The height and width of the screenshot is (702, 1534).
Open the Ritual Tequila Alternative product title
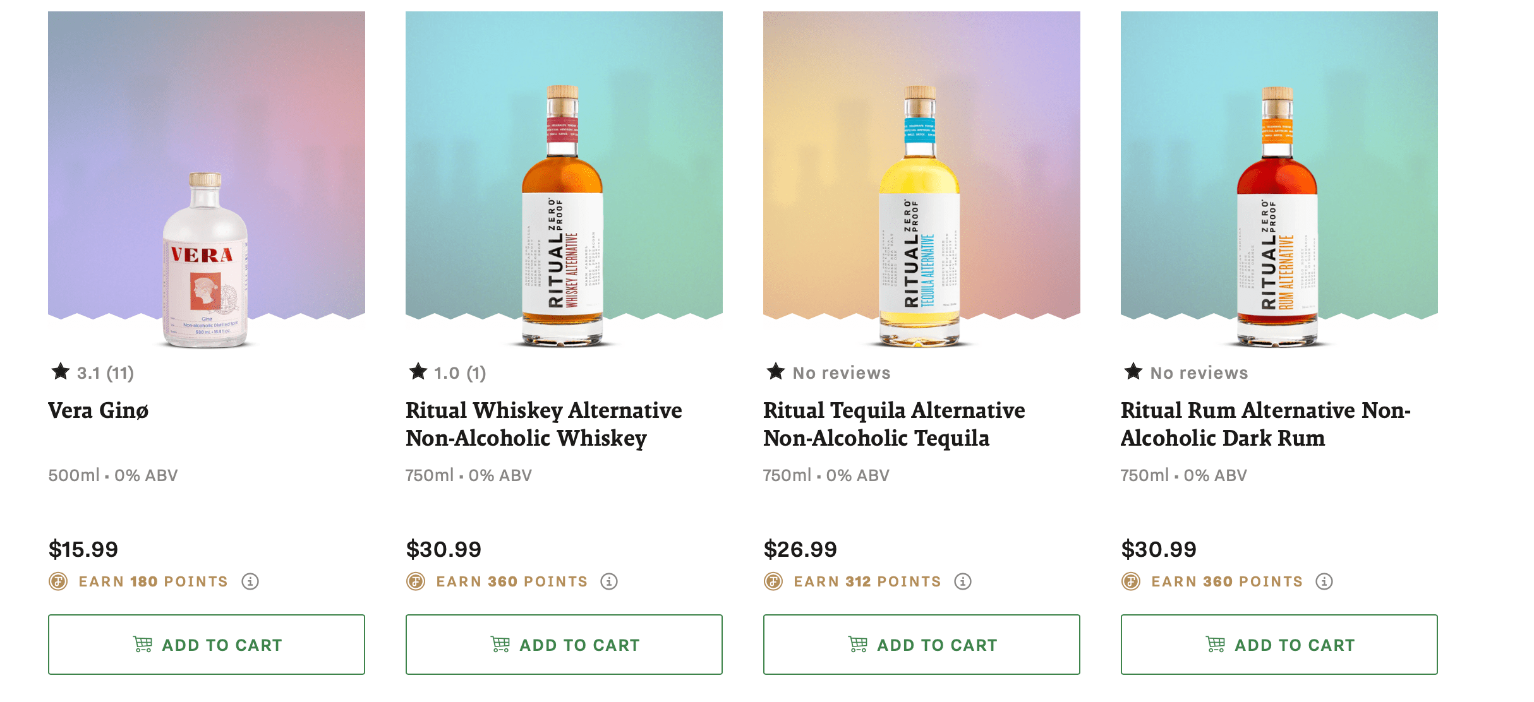pos(895,424)
